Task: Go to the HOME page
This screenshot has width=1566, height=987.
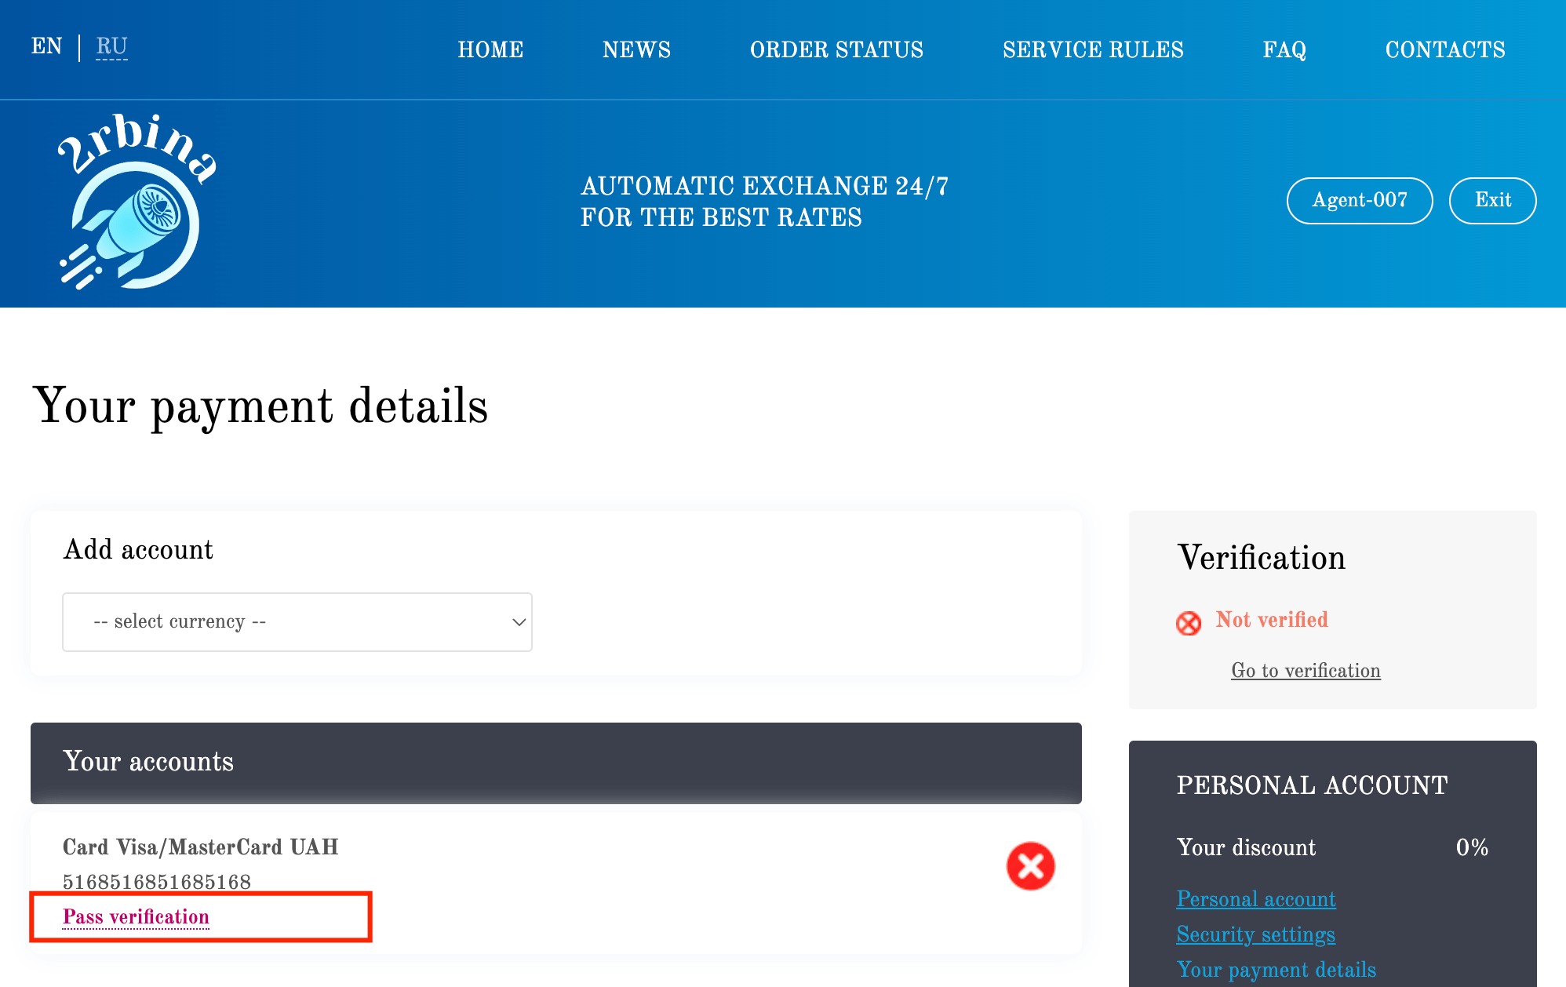Action: [490, 49]
